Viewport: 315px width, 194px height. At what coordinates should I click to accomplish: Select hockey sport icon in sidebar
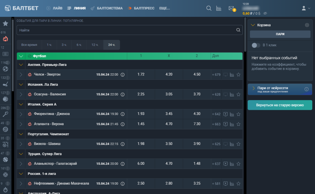[6, 84]
